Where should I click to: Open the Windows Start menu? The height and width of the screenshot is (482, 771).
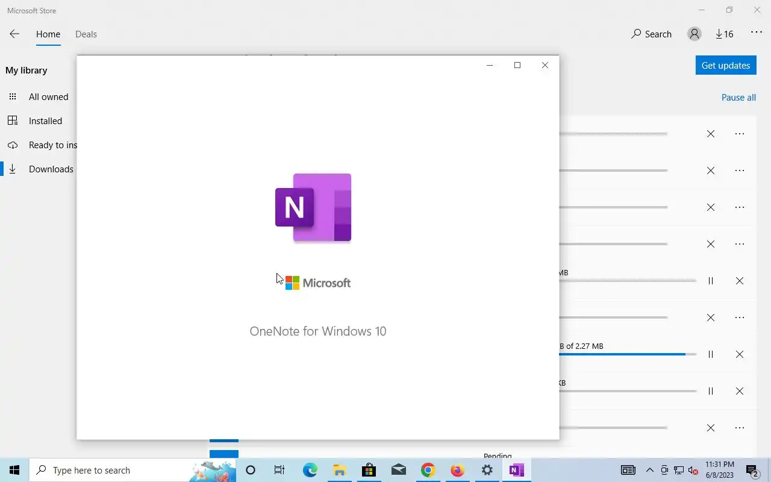tap(14, 470)
